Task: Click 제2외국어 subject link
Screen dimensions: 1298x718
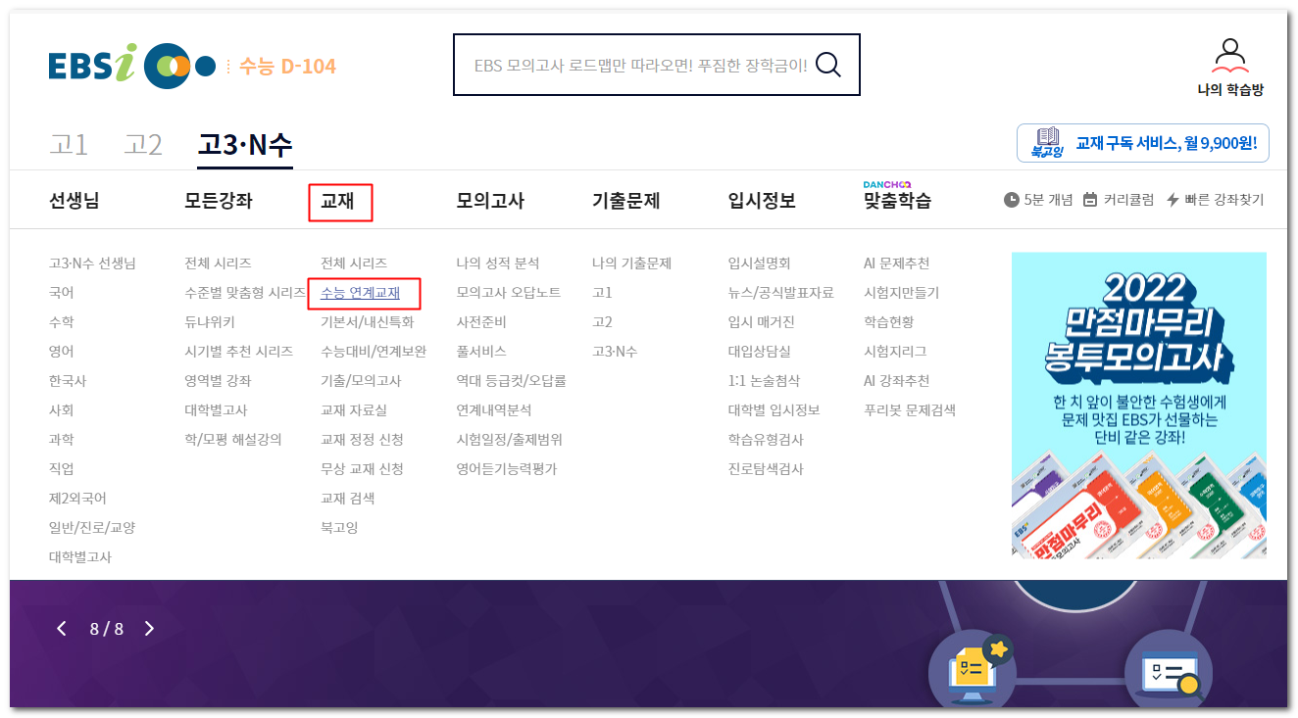Action: [77, 499]
